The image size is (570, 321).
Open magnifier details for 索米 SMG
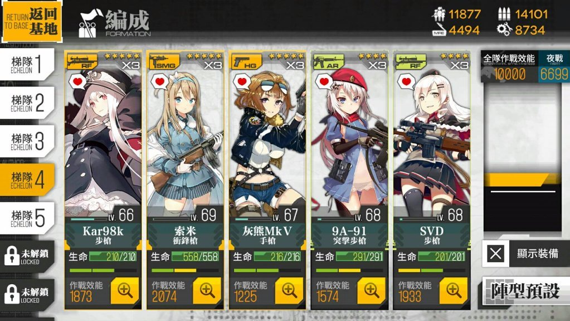[x=207, y=290]
